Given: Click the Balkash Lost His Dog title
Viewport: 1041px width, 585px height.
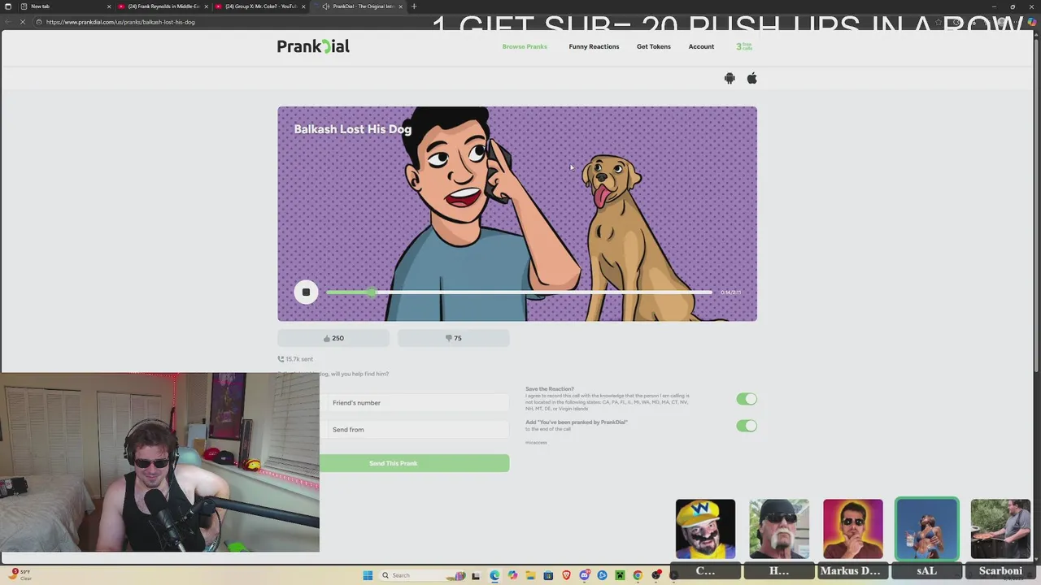Looking at the screenshot, I should click(x=352, y=129).
